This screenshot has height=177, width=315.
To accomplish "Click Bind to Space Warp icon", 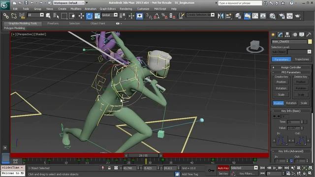I will 22,16.
